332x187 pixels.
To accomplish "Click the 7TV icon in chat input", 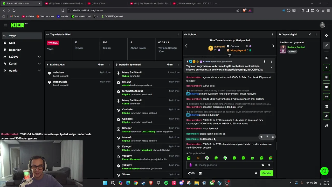I will pos(263,165).
